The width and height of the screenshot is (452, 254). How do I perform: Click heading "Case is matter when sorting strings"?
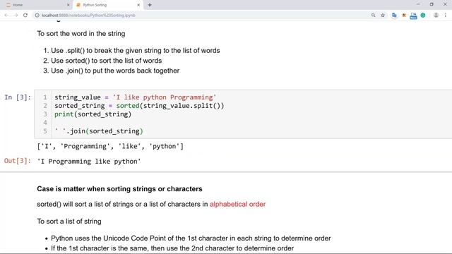pyautogui.click(x=119, y=189)
